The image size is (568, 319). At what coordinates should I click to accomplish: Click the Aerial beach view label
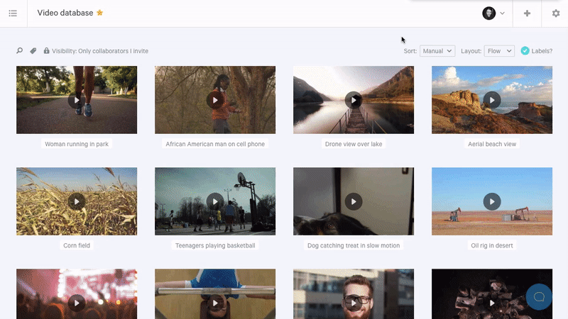click(492, 144)
